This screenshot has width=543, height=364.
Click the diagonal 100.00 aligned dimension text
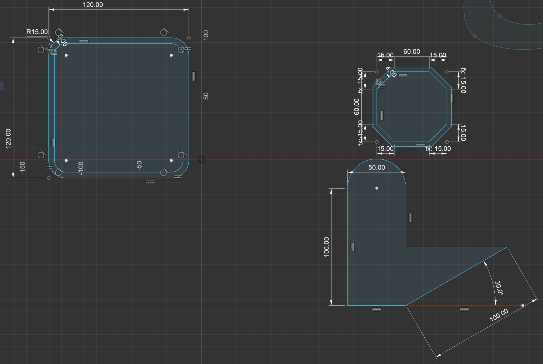coord(499,315)
